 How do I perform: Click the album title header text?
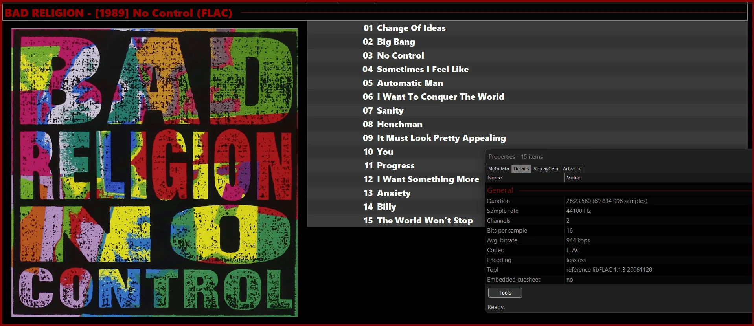pyautogui.click(x=118, y=13)
